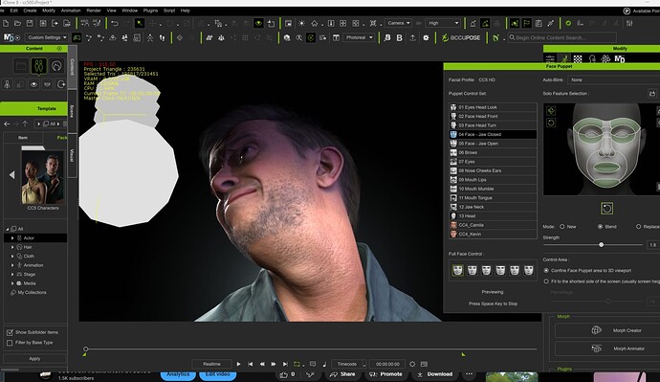The height and width of the screenshot is (382, 660).
Task: Toggle the loop playback icon
Action: tap(297, 364)
